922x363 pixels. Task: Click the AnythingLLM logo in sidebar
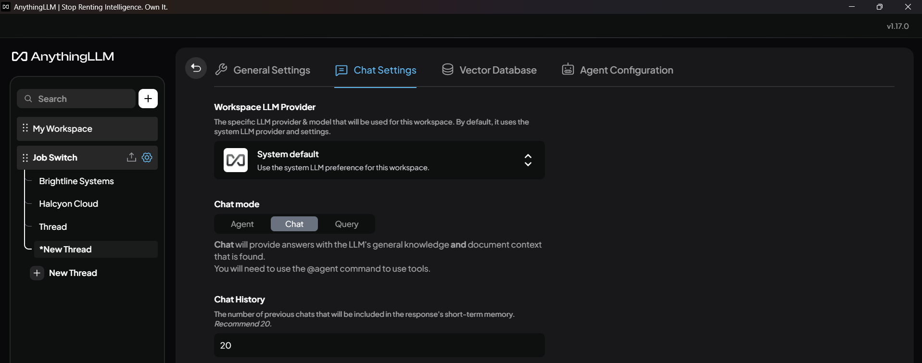pos(63,57)
